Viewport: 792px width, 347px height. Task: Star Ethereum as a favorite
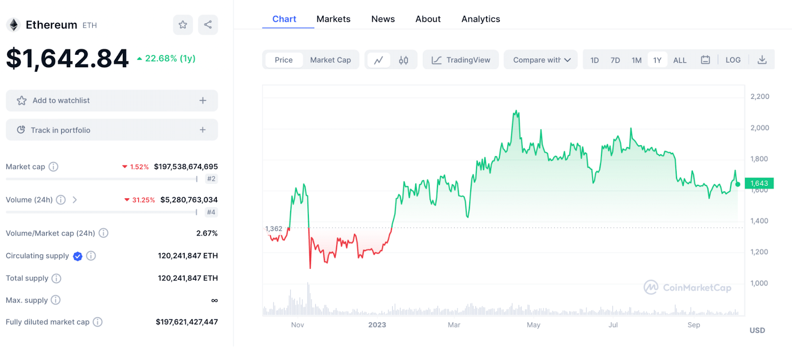pyautogui.click(x=183, y=24)
